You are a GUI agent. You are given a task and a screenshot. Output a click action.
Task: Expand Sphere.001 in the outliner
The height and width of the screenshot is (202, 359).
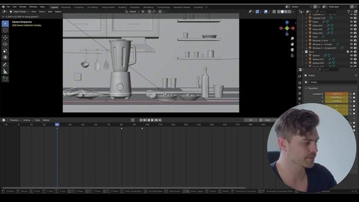307,59
